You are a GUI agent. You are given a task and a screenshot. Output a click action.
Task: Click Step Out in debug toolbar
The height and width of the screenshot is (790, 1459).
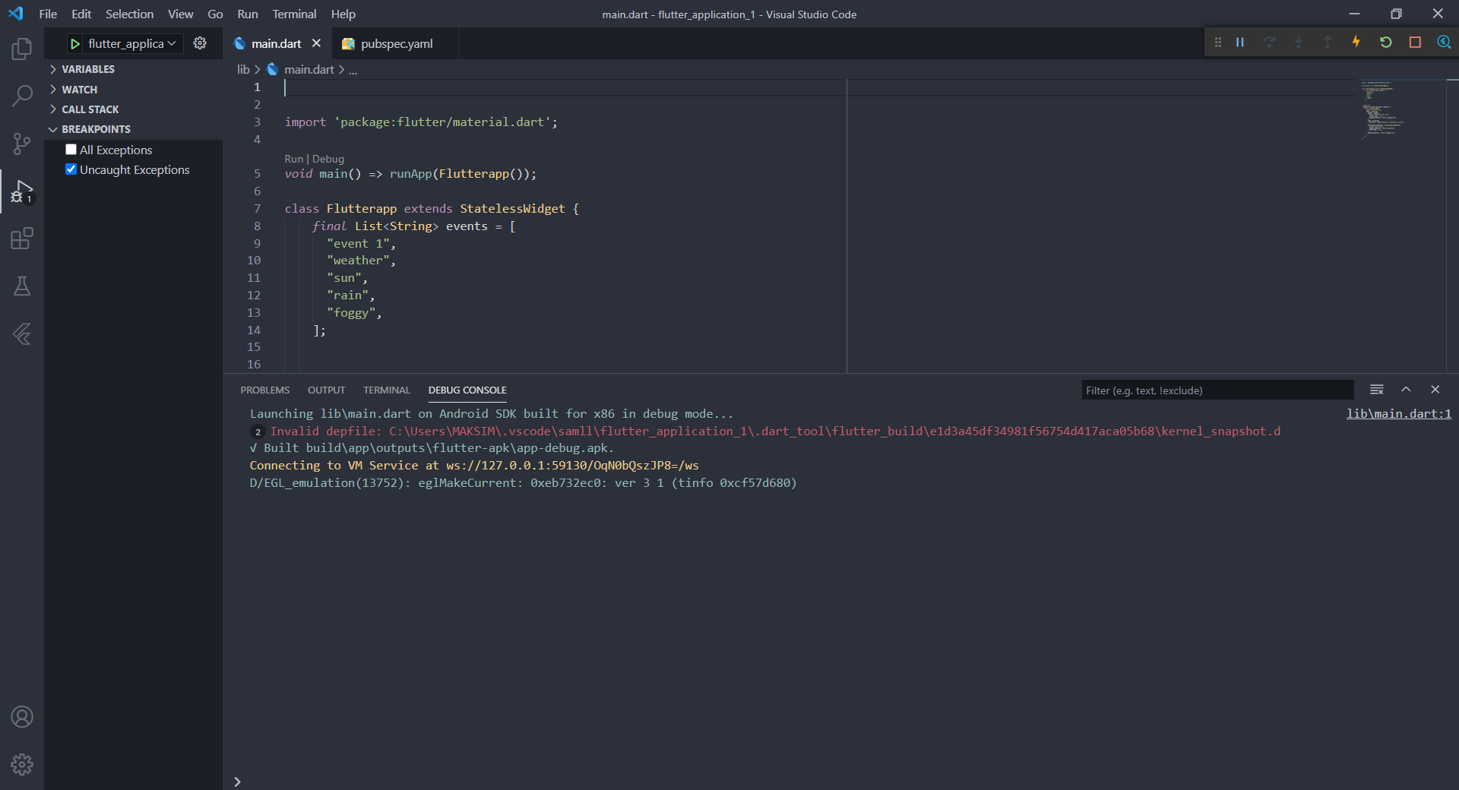[1327, 43]
